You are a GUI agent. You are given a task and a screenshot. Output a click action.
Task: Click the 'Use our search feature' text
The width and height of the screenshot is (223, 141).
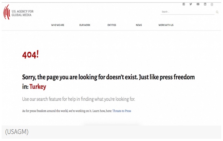(x=78, y=99)
